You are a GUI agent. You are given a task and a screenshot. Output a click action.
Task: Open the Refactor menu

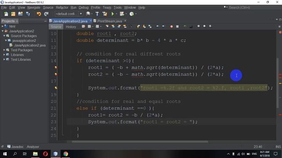[x=62, y=7]
